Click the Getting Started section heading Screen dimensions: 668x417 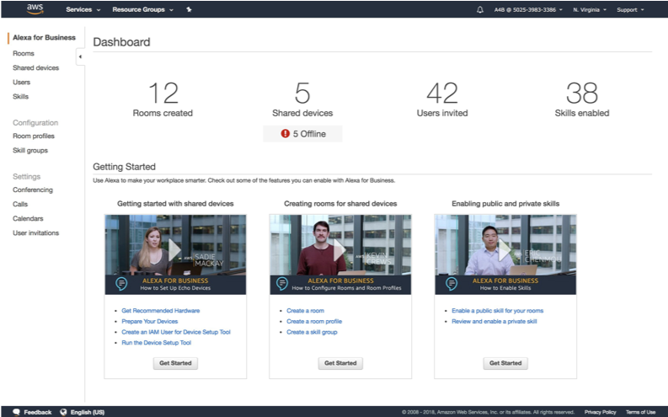click(124, 167)
